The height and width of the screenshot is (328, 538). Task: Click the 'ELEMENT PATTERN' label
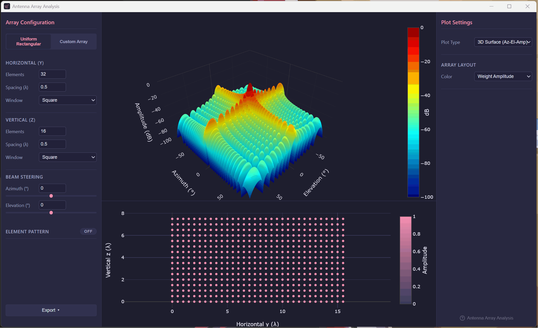(27, 232)
